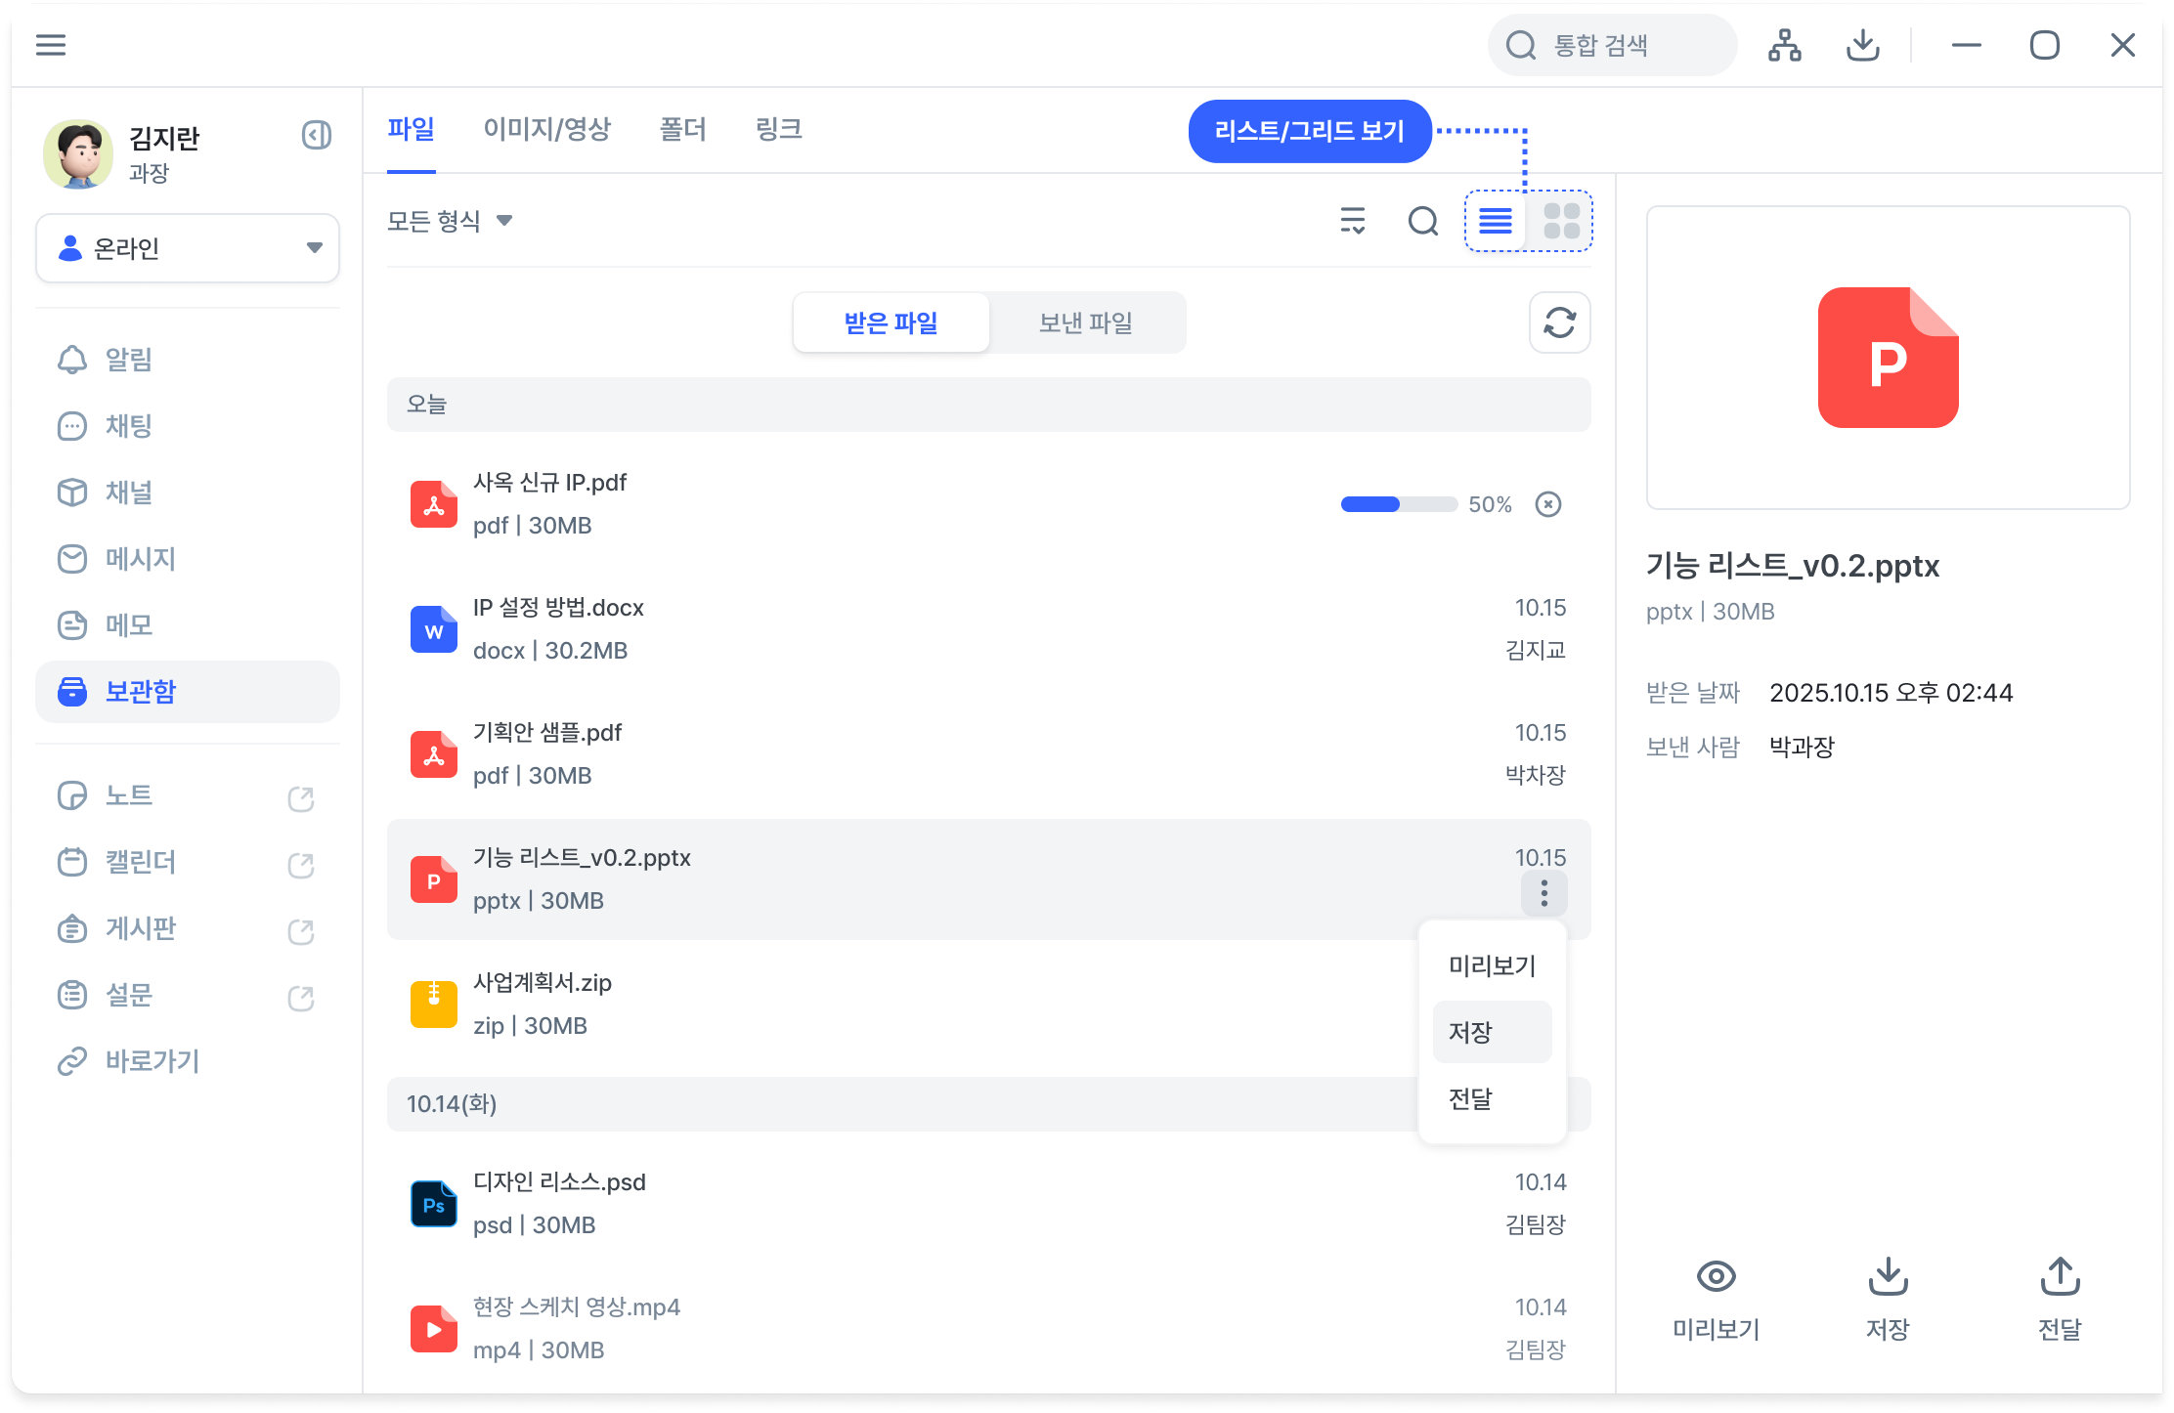
Task: Open the organization chart icon
Action: point(1784,45)
